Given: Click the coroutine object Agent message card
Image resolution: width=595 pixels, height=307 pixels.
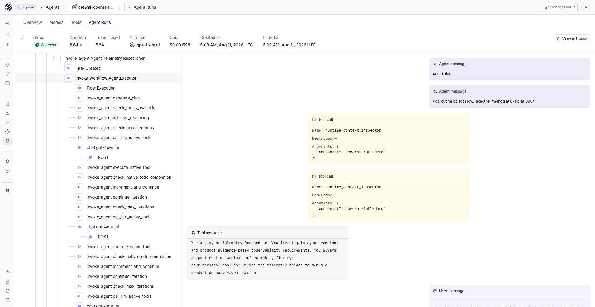Looking at the screenshot, I should point(509,96).
